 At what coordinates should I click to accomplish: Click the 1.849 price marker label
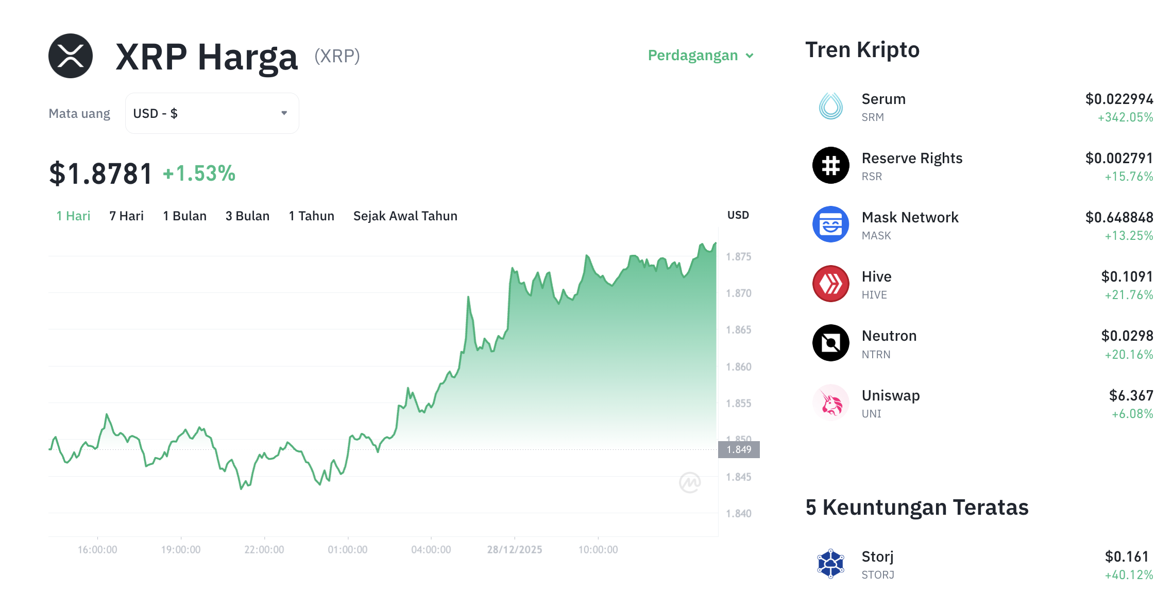pyautogui.click(x=740, y=449)
